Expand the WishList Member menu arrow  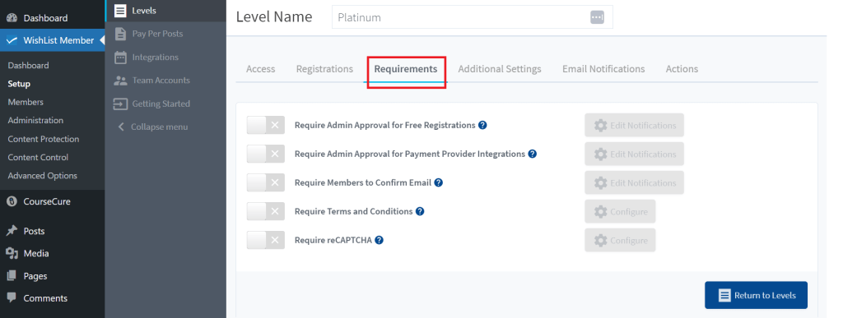tap(102, 40)
